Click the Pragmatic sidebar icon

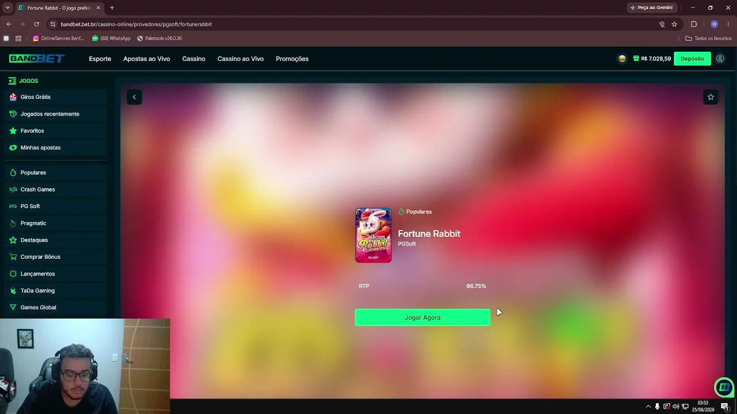click(x=13, y=223)
